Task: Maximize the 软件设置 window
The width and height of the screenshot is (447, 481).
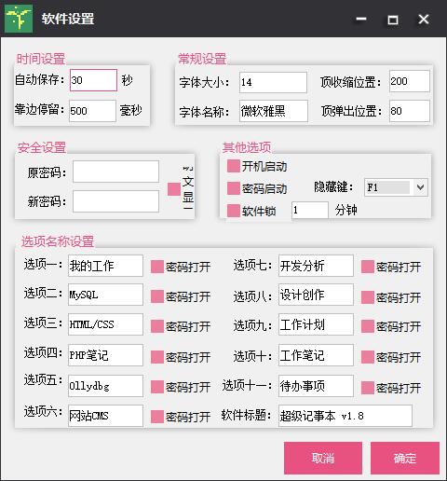Action: pos(393,20)
